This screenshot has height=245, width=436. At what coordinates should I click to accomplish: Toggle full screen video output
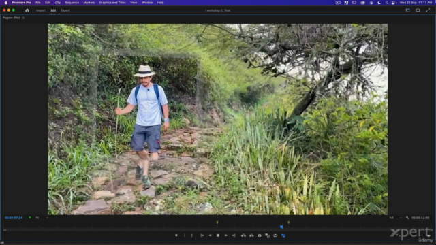pyautogui.click(x=428, y=10)
